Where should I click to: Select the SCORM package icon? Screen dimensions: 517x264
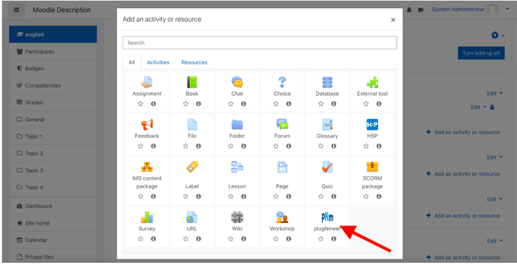(x=372, y=167)
